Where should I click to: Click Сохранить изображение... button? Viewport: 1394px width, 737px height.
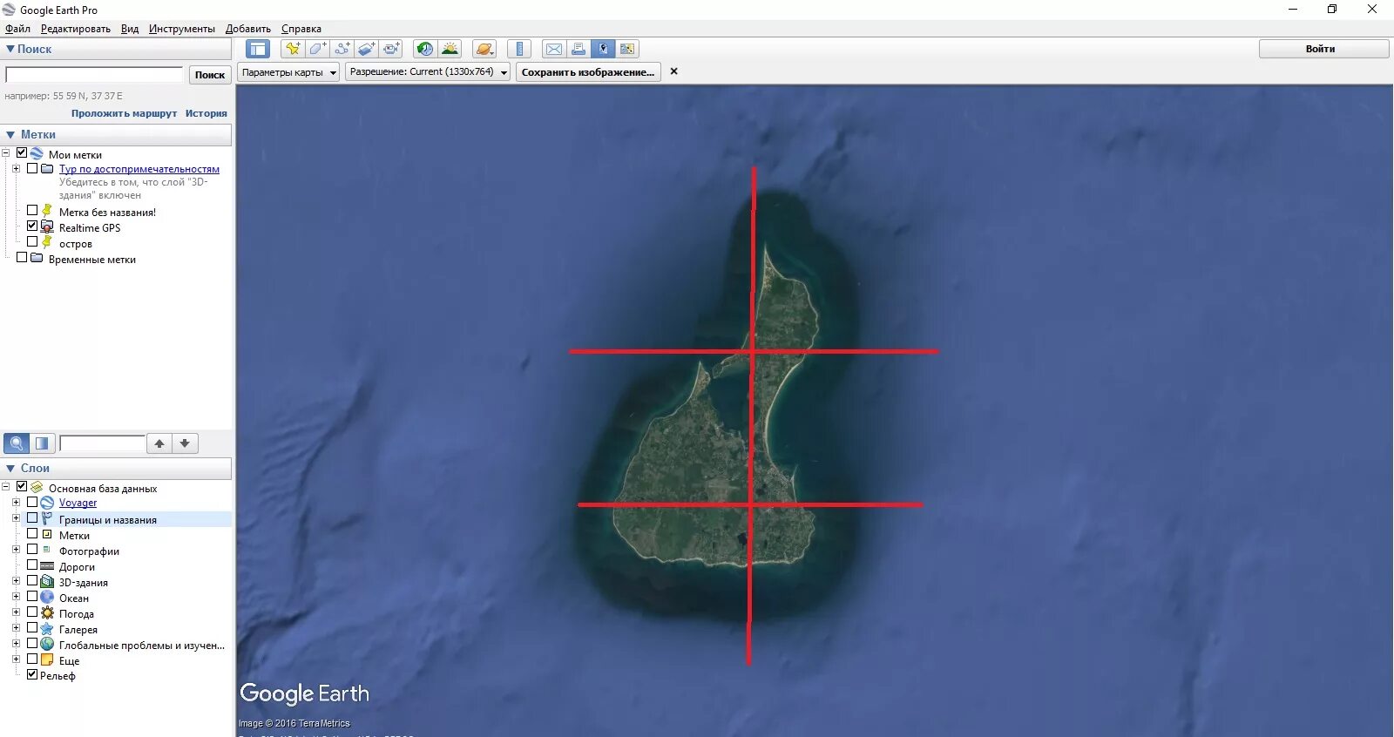(x=588, y=72)
